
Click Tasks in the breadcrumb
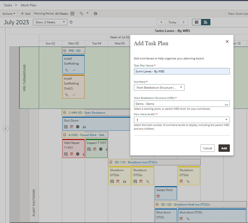coord(8,5)
